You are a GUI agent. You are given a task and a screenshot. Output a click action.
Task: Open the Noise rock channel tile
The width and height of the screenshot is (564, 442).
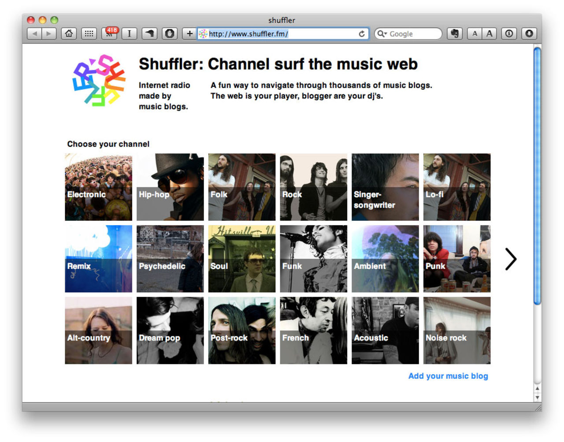[x=456, y=330]
